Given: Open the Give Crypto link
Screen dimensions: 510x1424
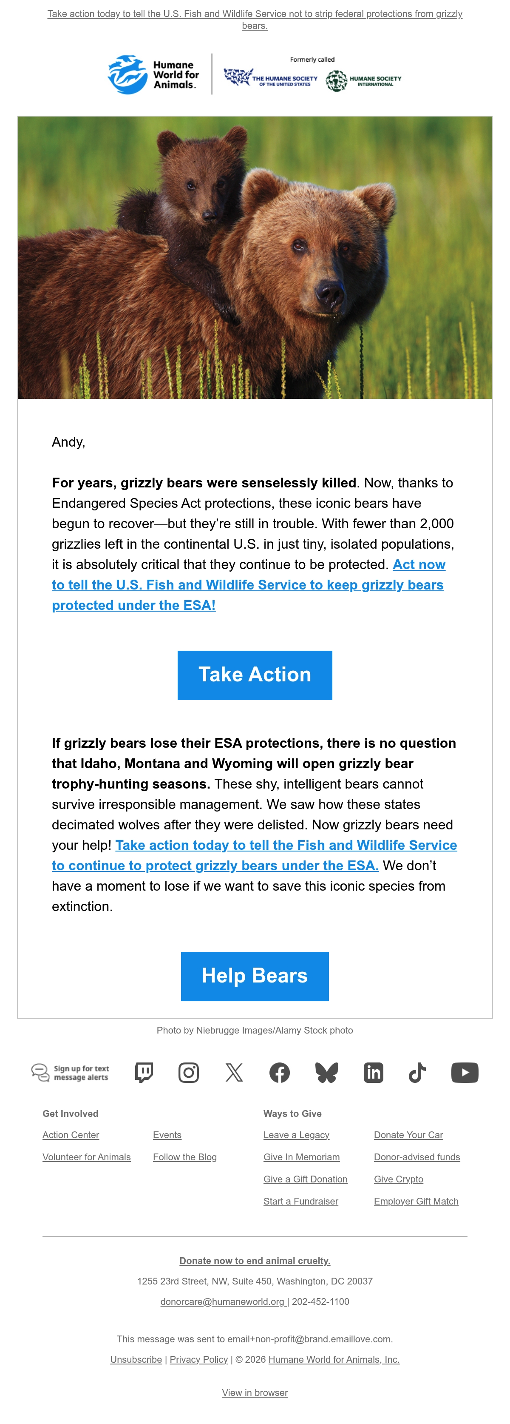Looking at the screenshot, I should pos(398,1179).
